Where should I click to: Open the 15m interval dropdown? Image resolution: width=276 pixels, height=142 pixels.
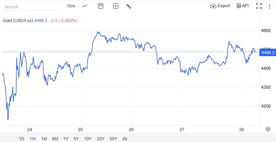point(71,6)
